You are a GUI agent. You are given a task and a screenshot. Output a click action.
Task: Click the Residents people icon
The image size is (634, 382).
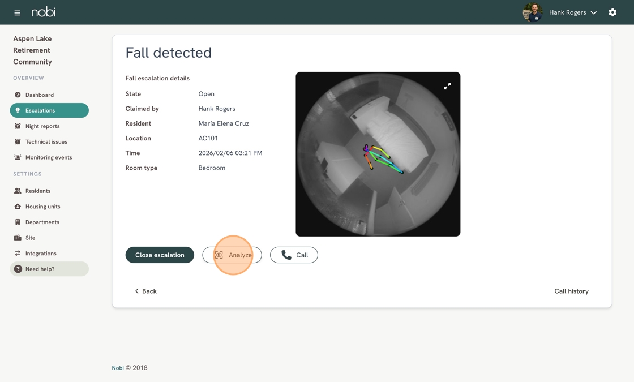18,191
